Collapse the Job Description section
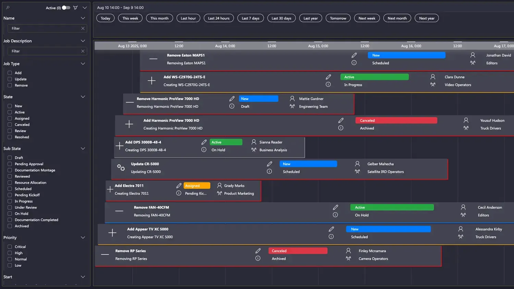The height and width of the screenshot is (289, 514). (x=83, y=41)
